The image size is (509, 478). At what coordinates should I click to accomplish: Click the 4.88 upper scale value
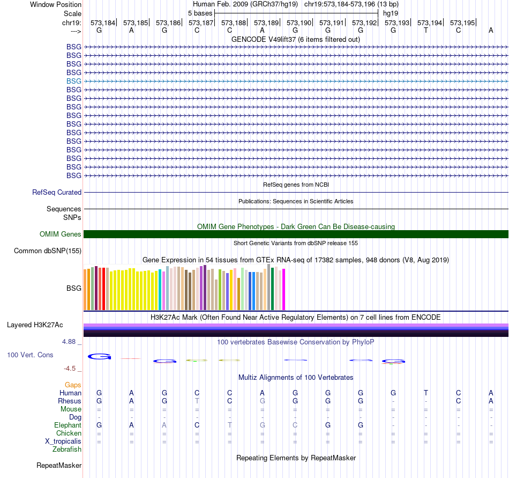coord(69,342)
